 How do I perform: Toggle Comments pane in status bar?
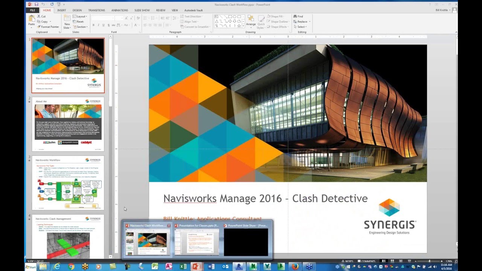[x=366, y=261]
